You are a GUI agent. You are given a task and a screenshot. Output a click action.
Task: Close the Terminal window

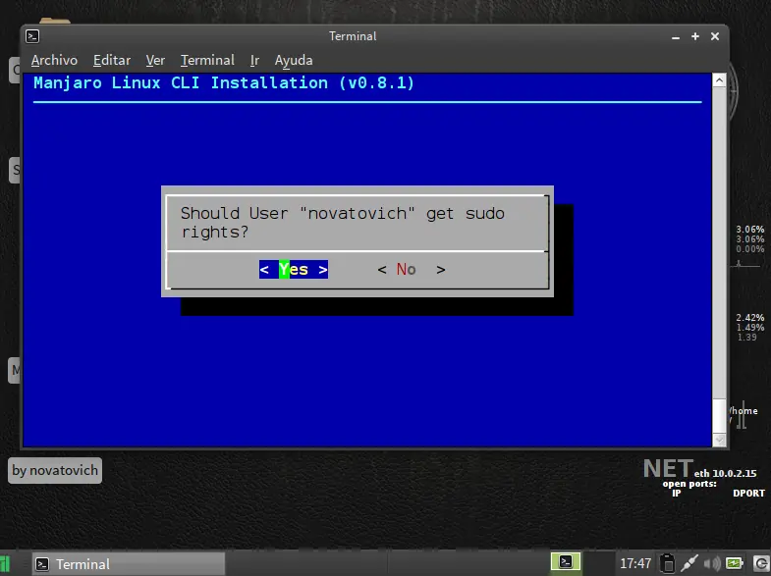pyautogui.click(x=715, y=36)
